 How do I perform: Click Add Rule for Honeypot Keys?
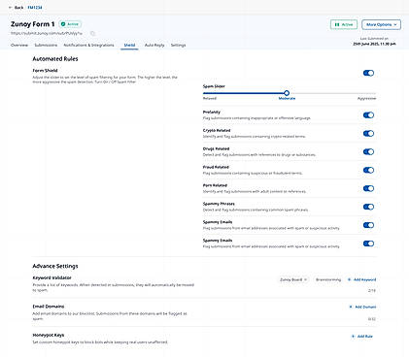(362, 337)
